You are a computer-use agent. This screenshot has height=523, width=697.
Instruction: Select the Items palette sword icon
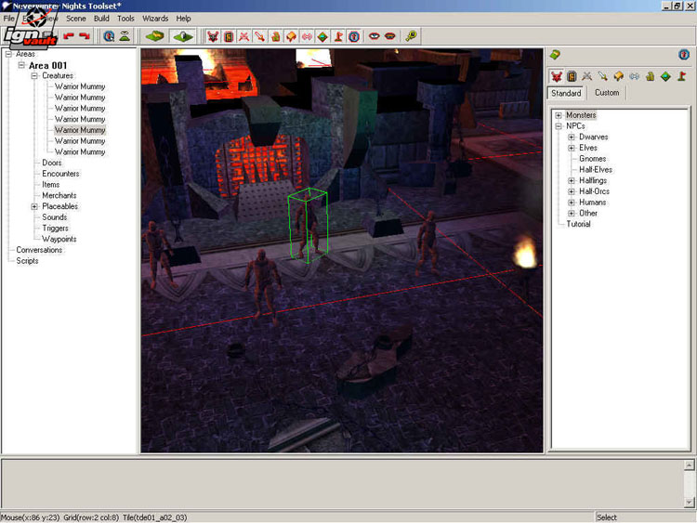pyautogui.click(x=602, y=76)
